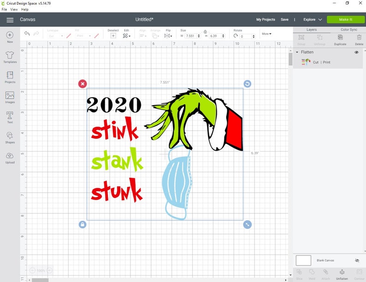The width and height of the screenshot is (366, 282).
Task: Open the Arrange dropdown
Action: click(x=155, y=36)
